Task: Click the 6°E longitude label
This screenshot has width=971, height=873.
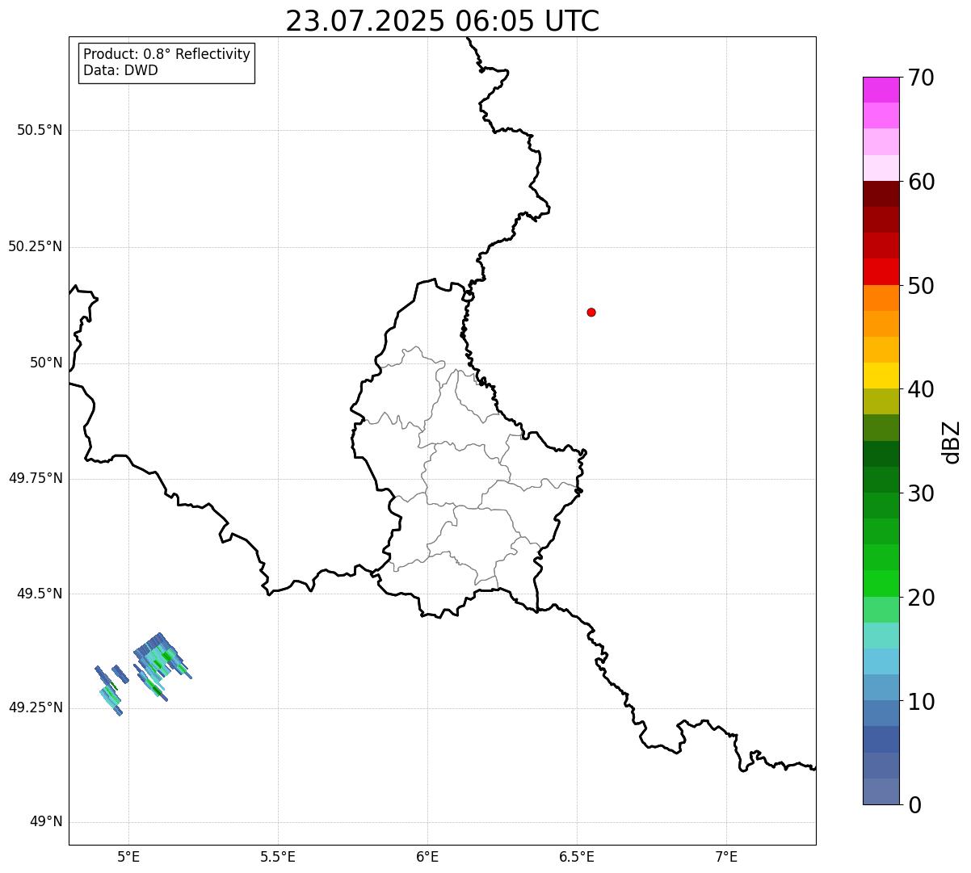Action: coord(427,856)
